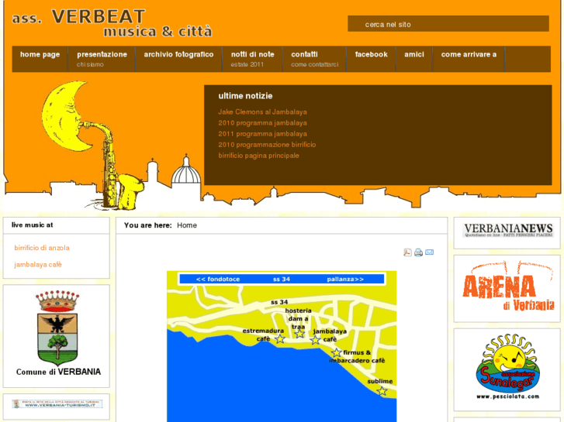Open 2011 programma jambalaya link
Viewport: 564px width, 422px height.
pos(262,134)
